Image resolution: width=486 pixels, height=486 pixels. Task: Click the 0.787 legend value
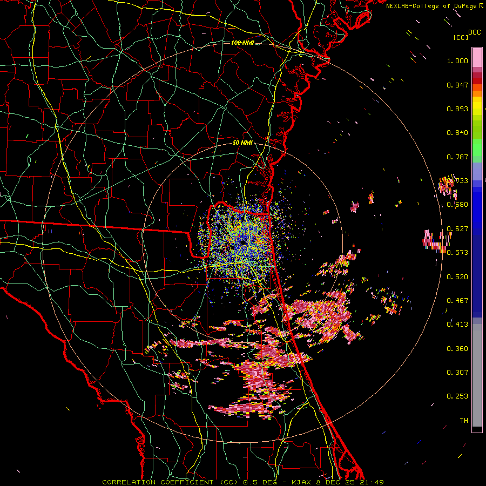point(457,157)
